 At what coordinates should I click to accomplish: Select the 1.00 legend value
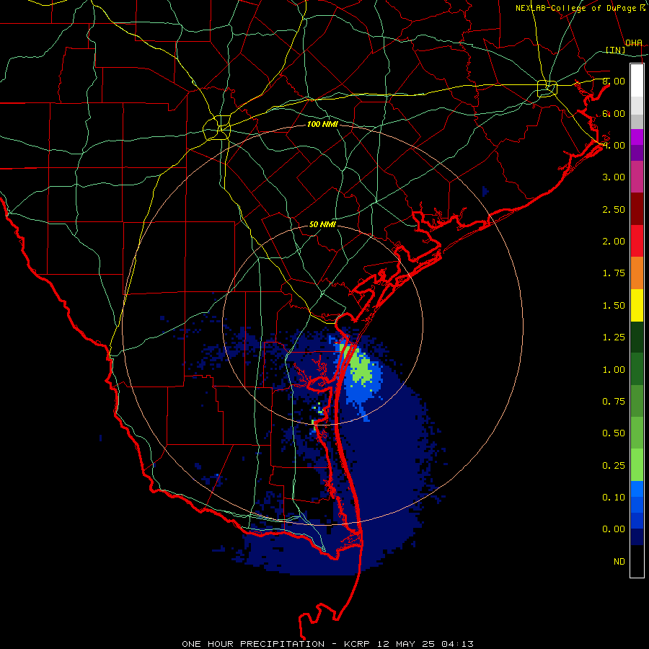pos(614,370)
